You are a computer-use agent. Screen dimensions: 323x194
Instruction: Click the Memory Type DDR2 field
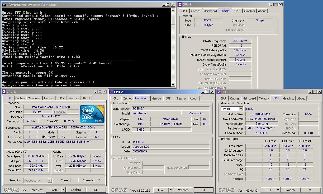(x=208, y=20)
